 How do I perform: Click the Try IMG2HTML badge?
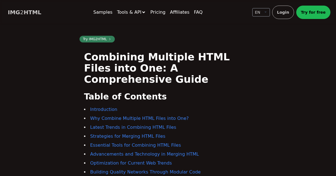(95, 39)
